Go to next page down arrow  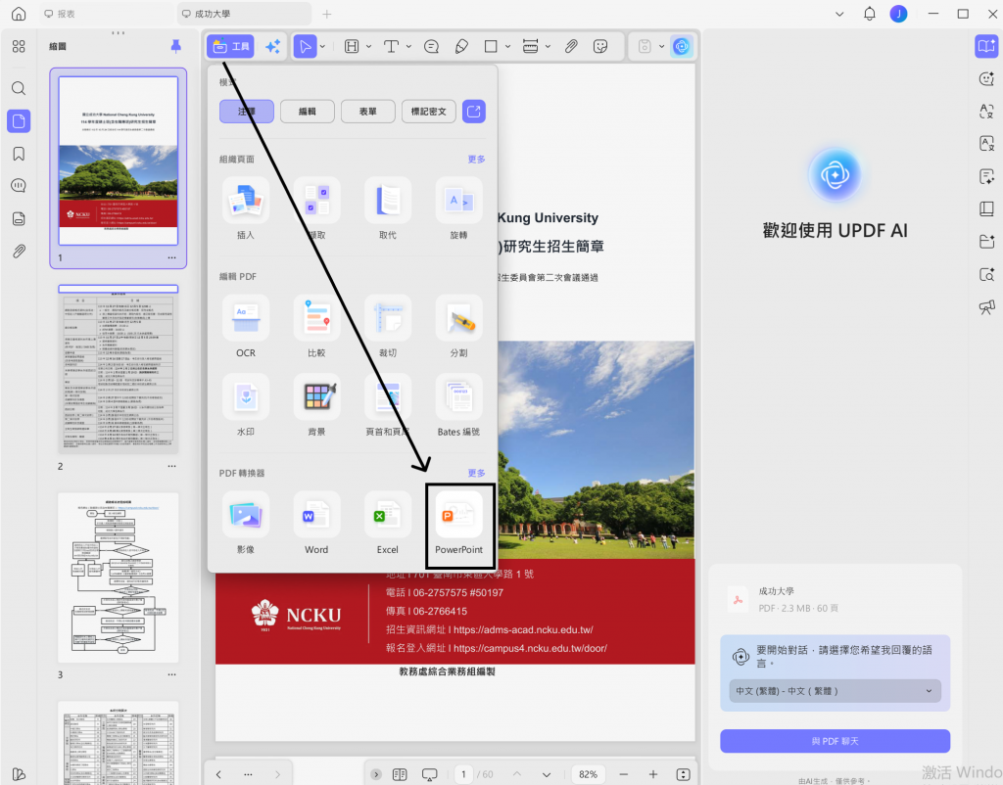pyautogui.click(x=547, y=774)
